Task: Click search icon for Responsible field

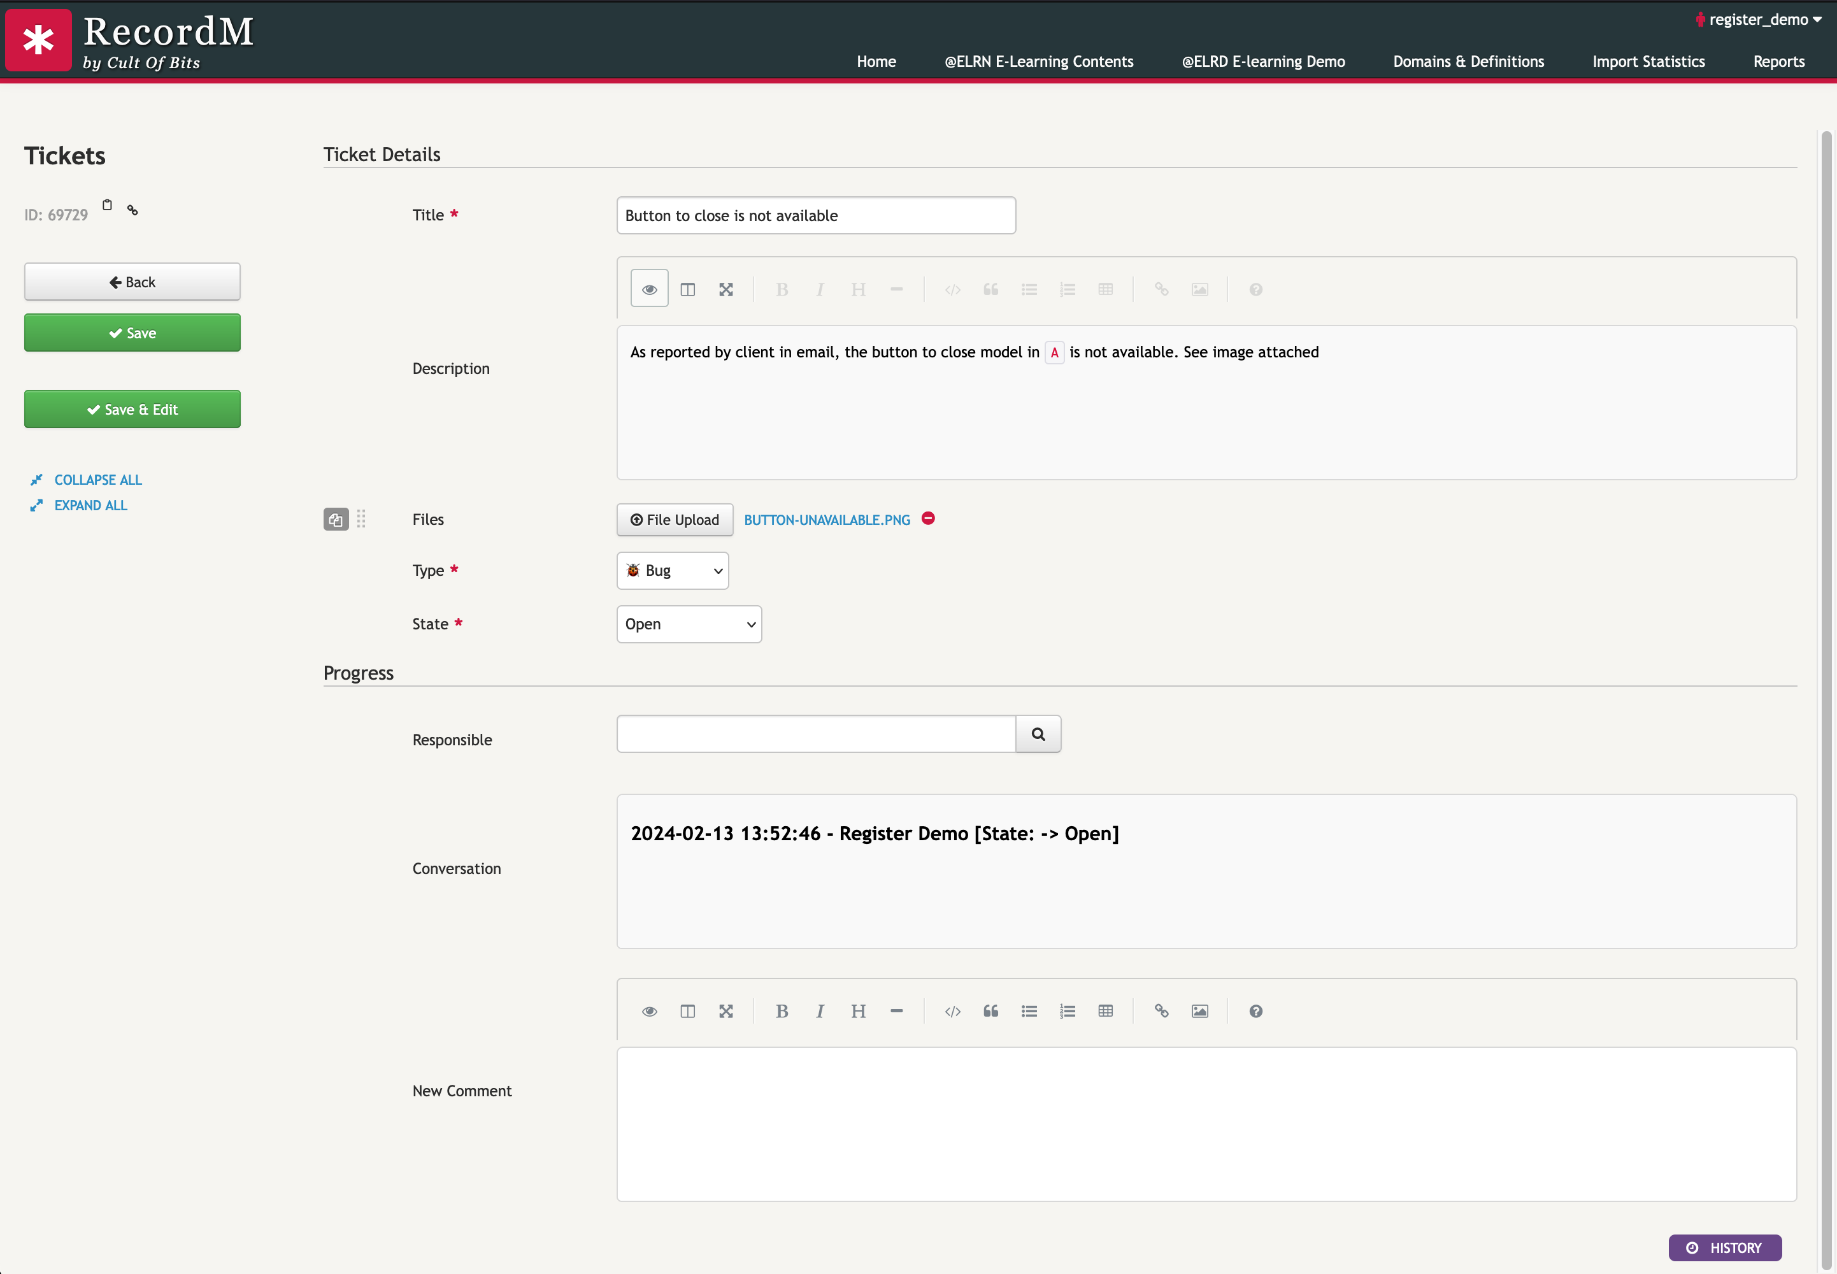Action: [1038, 734]
